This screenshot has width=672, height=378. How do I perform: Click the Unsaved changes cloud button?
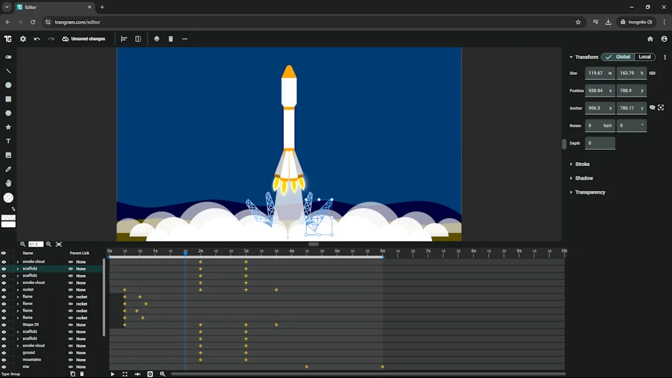point(84,39)
